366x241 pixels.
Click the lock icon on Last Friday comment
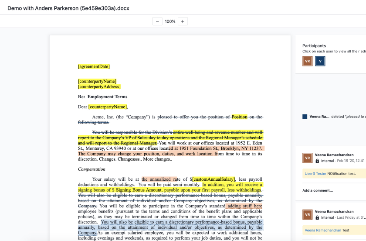317,217
